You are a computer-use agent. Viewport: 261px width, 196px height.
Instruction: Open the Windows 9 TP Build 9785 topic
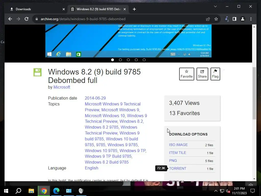pyautogui.click(x=108, y=156)
